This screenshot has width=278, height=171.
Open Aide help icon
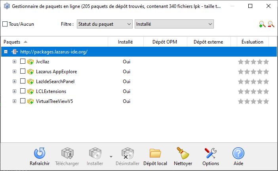238,154
